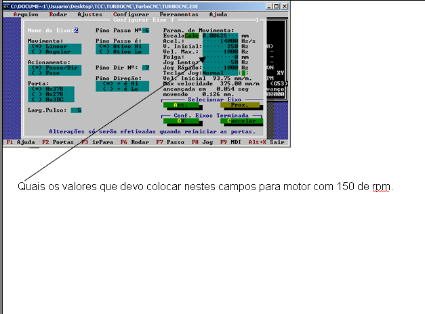Screen dimensions: 425x314
Task: Go to next axis with Prox. button
Action: 240,105
